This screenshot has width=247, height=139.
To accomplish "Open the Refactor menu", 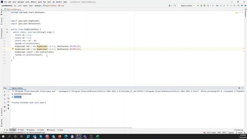I will pos(34,2).
